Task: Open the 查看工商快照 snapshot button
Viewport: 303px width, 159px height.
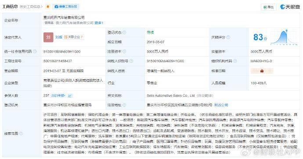Action: click(x=66, y=7)
